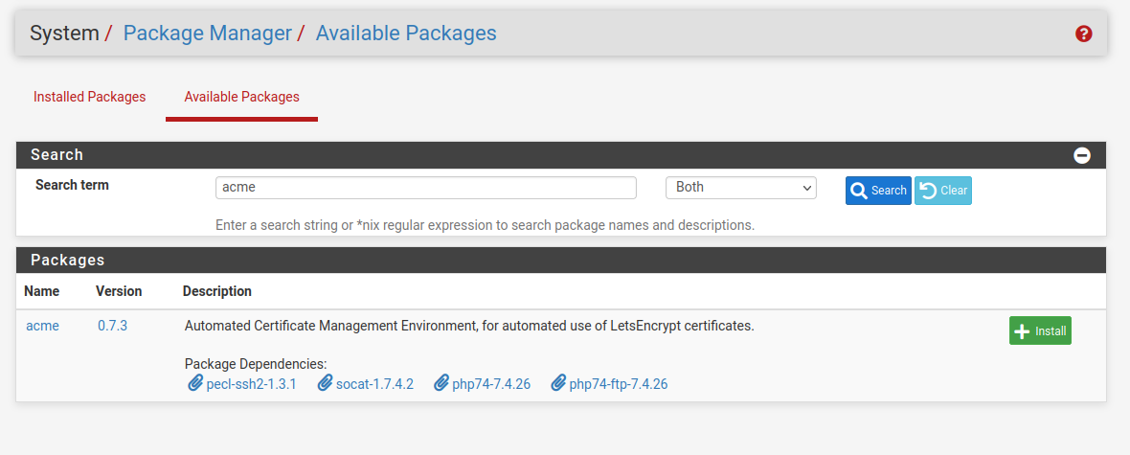Go to Package Manager in breadcrumb

coord(207,34)
